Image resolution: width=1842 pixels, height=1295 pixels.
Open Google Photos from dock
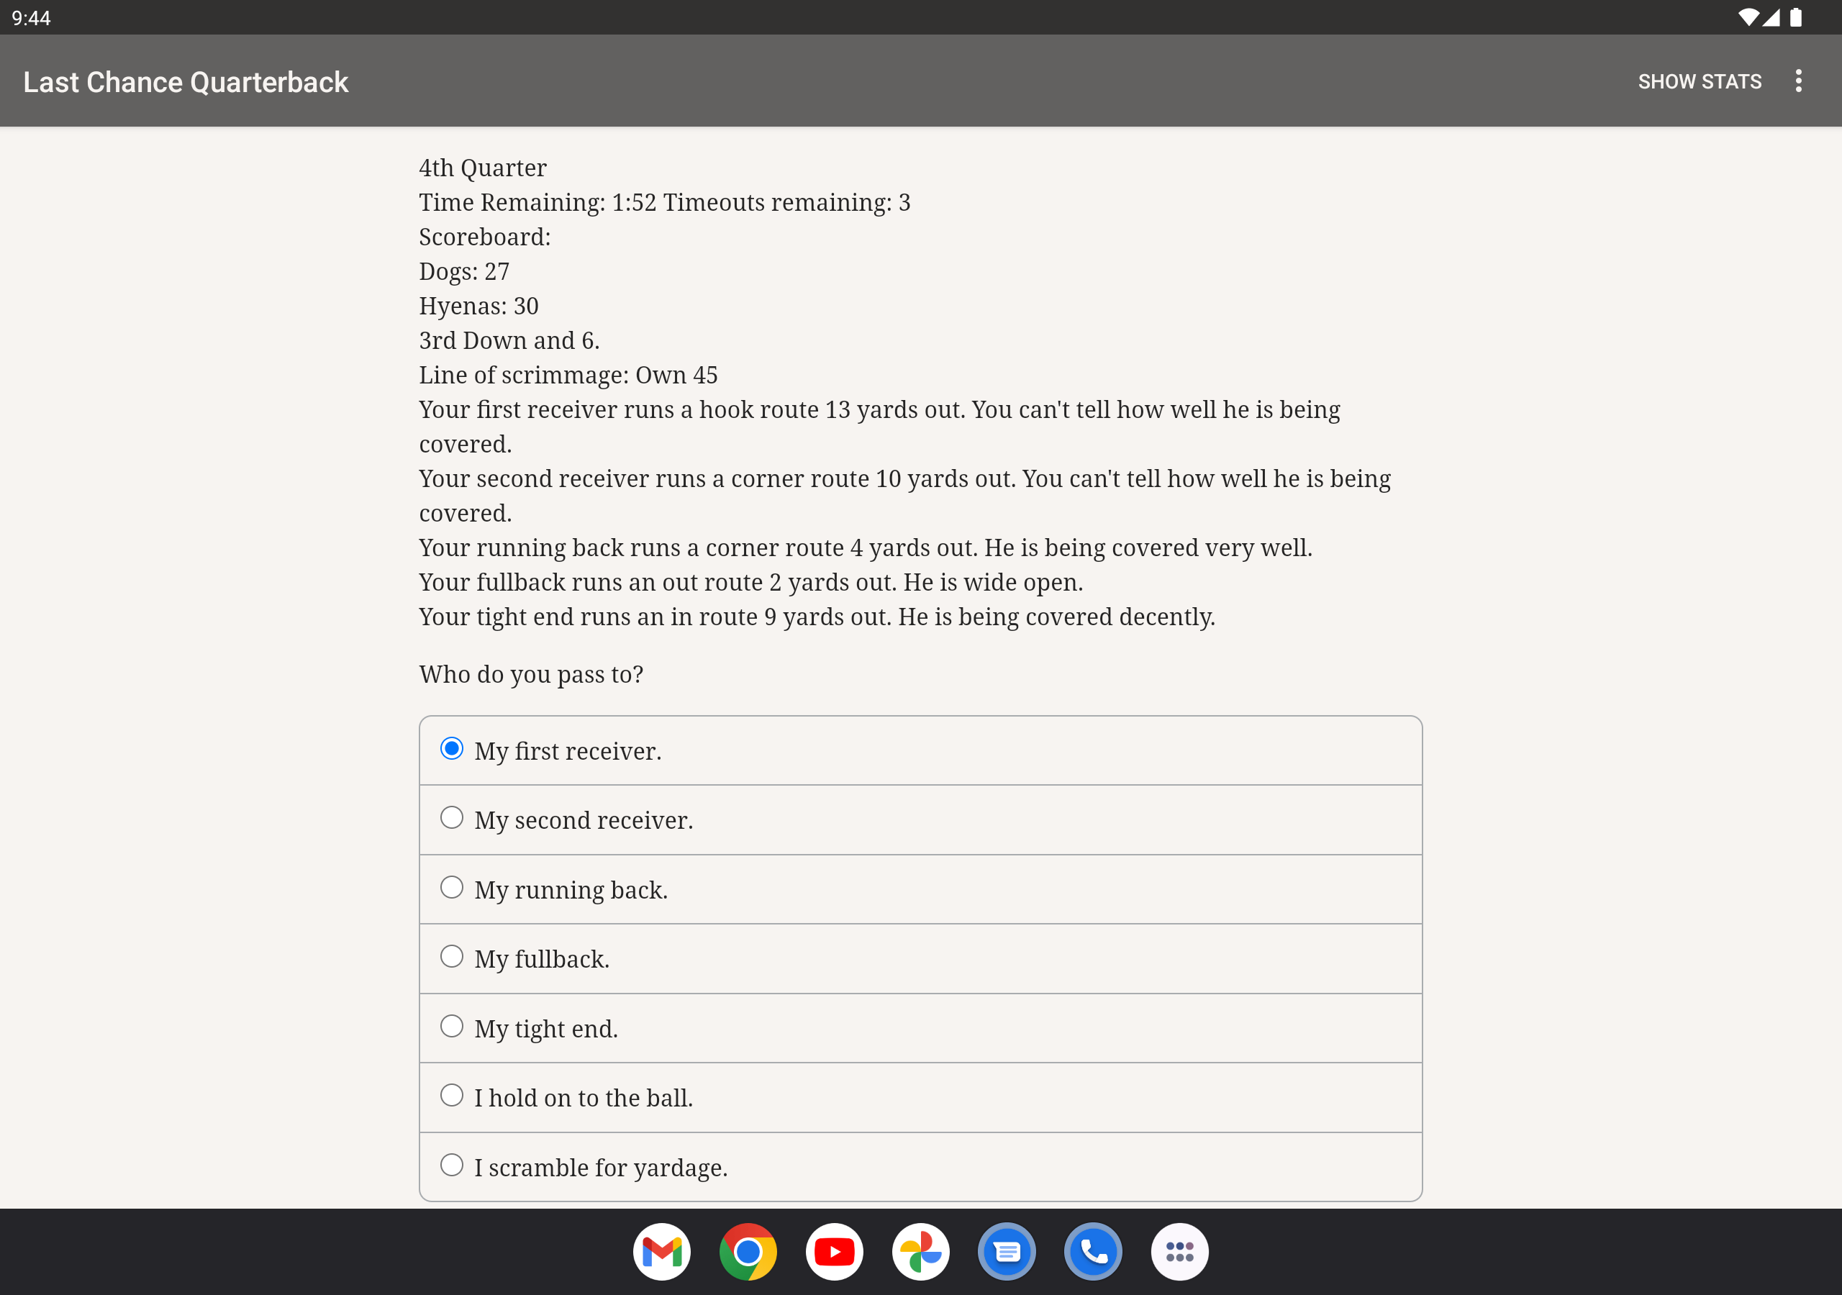(920, 1251)
